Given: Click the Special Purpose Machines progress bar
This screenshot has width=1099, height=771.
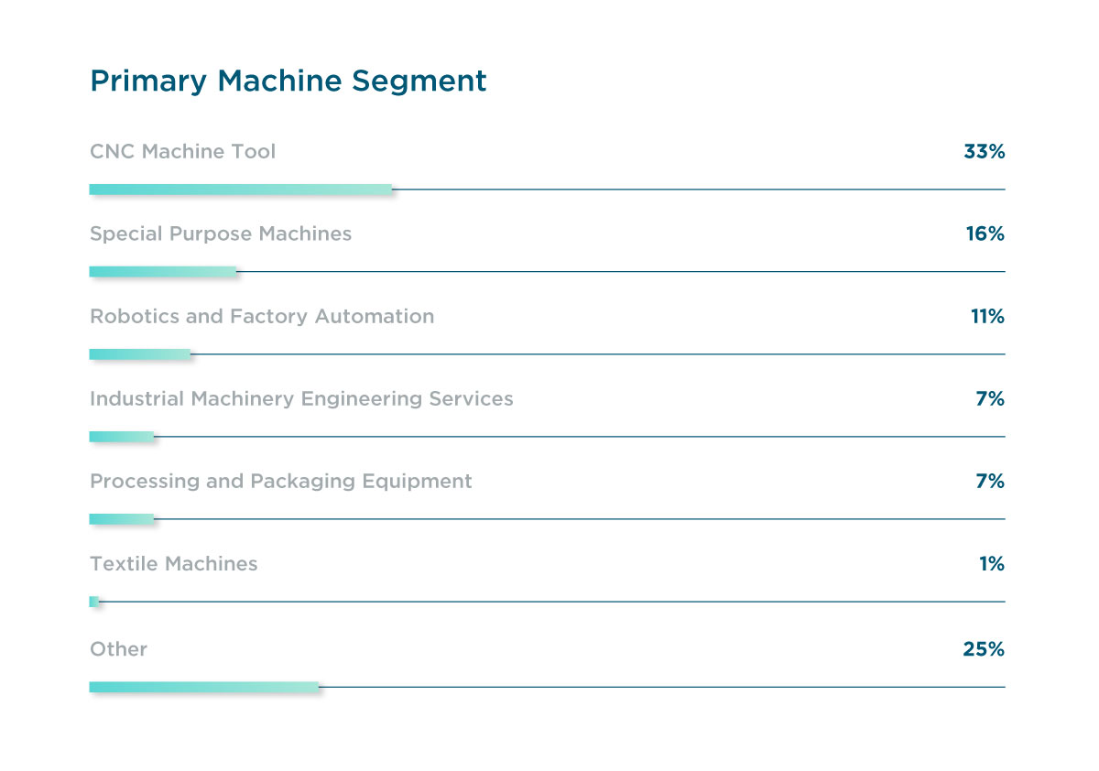Looking at the screenshot, I should point(163,272).
